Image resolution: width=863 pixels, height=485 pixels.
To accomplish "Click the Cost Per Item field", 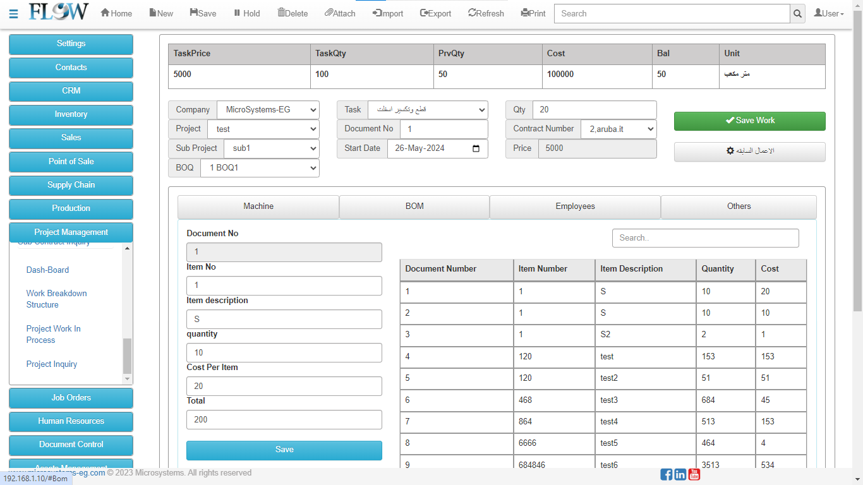I will tap(284, 386).
